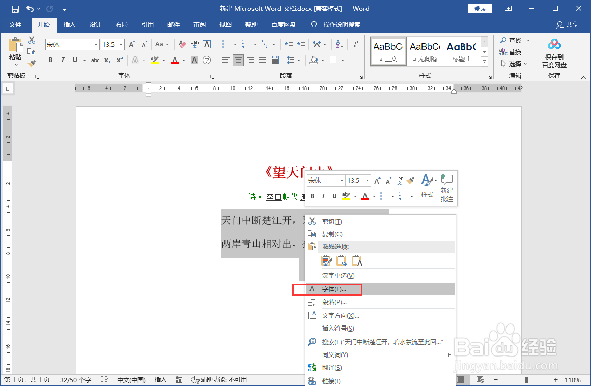This screenshot has width=591, height=386.
Task: Click the zoom percentage 110%
Action: coord(573,380)
